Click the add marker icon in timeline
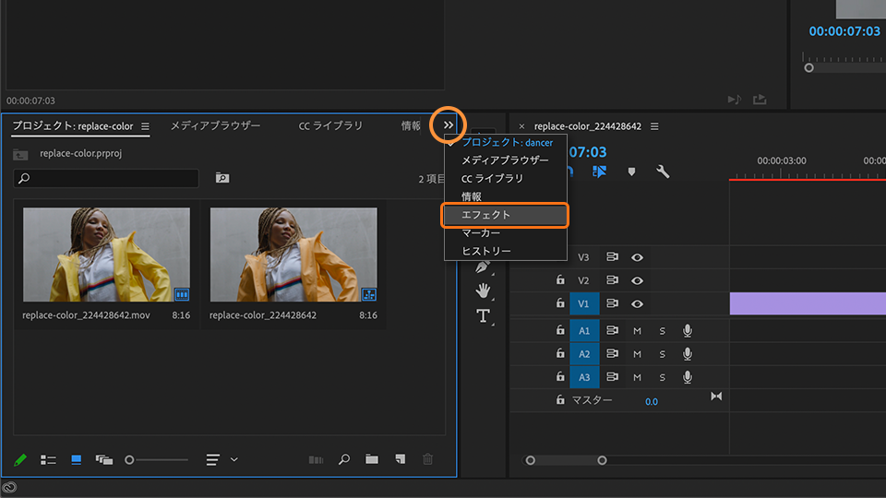Viewport: 886px width, 498px height. pos(631,172)
